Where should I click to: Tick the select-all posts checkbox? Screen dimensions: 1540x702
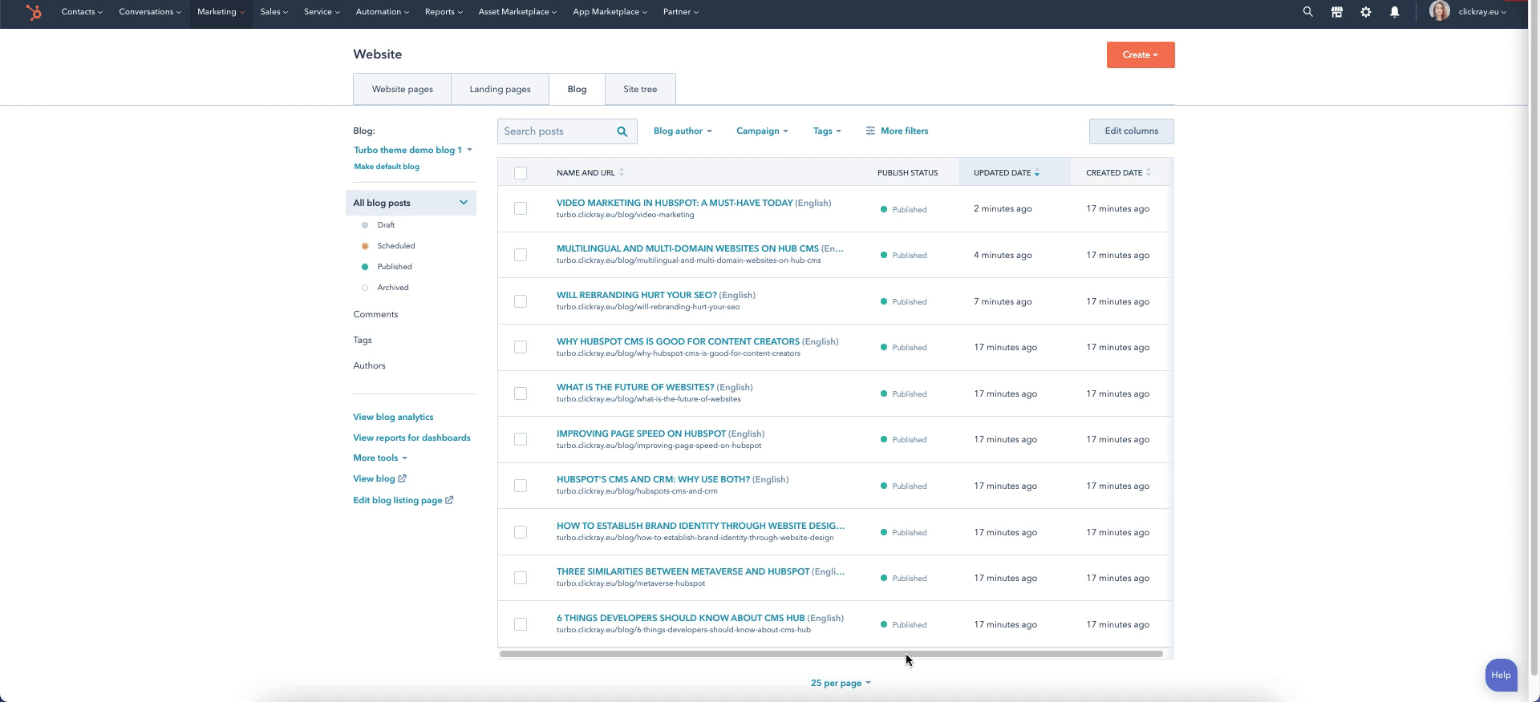pyautogui.click(x=521, y=172)
